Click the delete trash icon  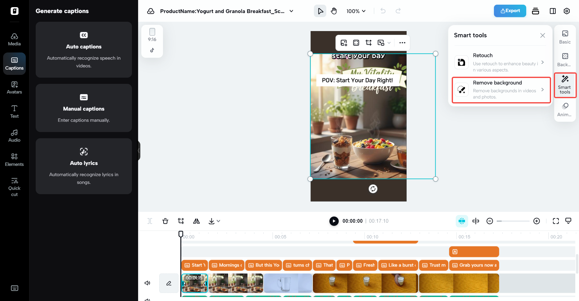(165, 221)
